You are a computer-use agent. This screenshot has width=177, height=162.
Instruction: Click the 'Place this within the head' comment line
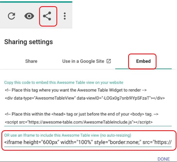pyautogui.click(x=82, y=114)
